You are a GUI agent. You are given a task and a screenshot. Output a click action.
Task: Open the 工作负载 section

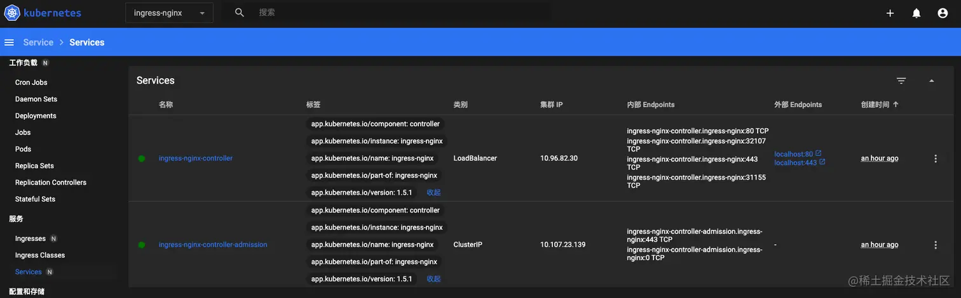tap(24, 63)
